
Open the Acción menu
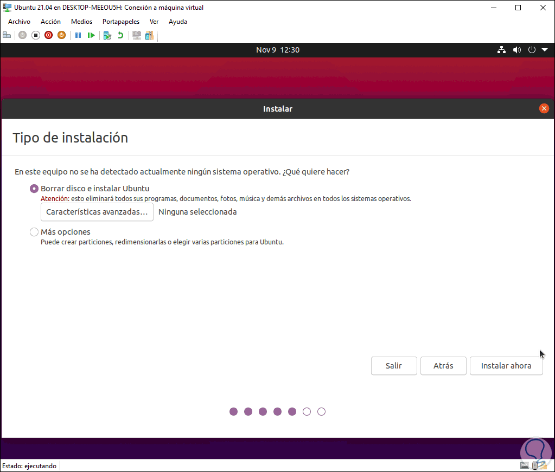(x=50, y=22)
